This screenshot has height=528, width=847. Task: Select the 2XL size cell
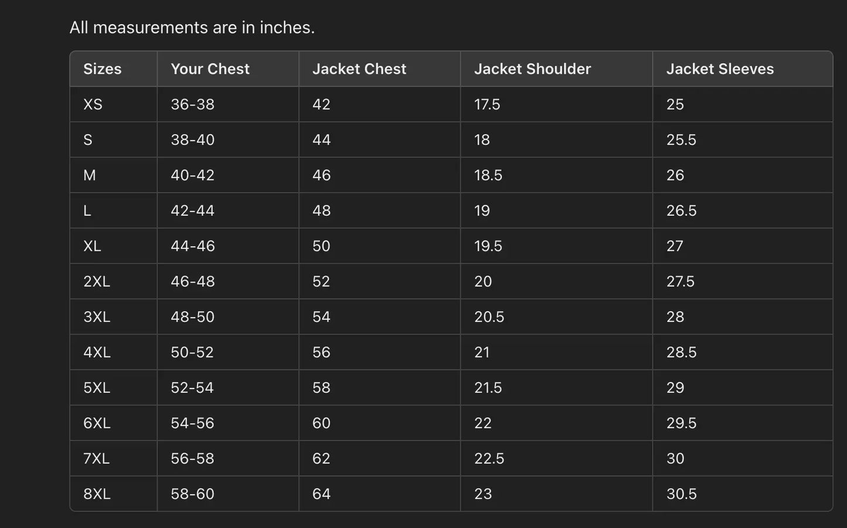pos(97,281)
